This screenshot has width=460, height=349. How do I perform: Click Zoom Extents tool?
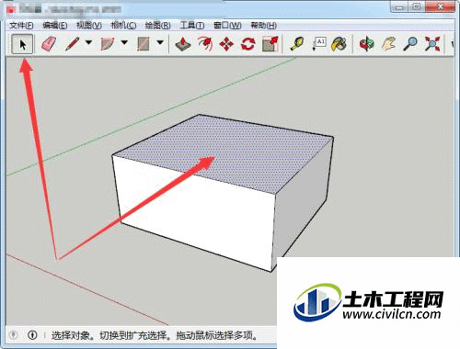(431, 44)
